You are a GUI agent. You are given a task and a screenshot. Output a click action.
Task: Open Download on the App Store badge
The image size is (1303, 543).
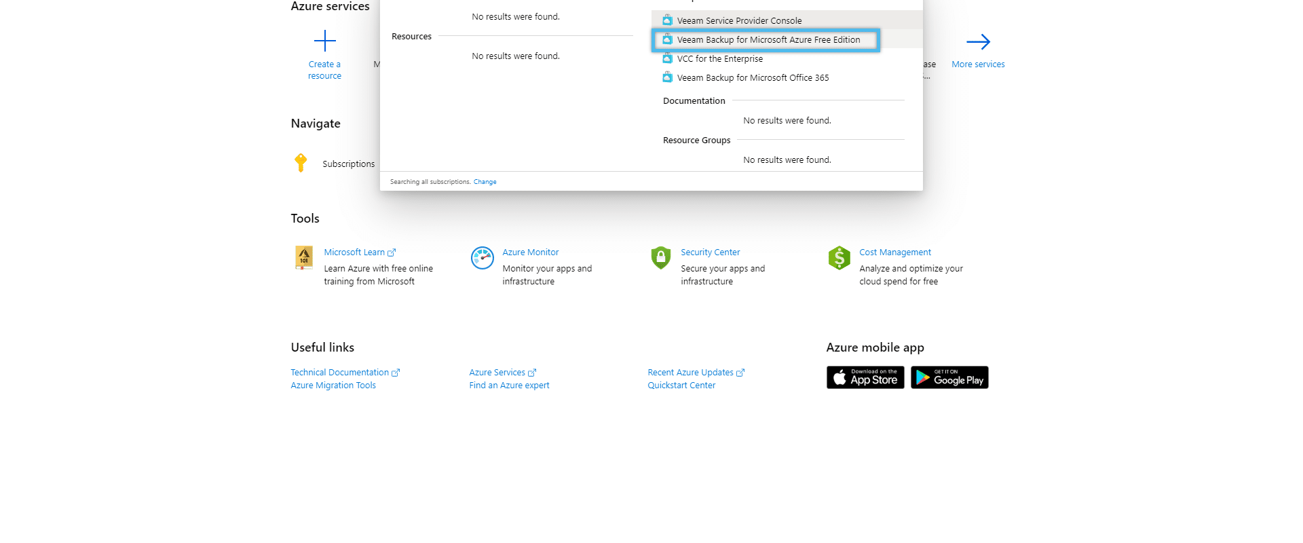[x=865, y=377]
